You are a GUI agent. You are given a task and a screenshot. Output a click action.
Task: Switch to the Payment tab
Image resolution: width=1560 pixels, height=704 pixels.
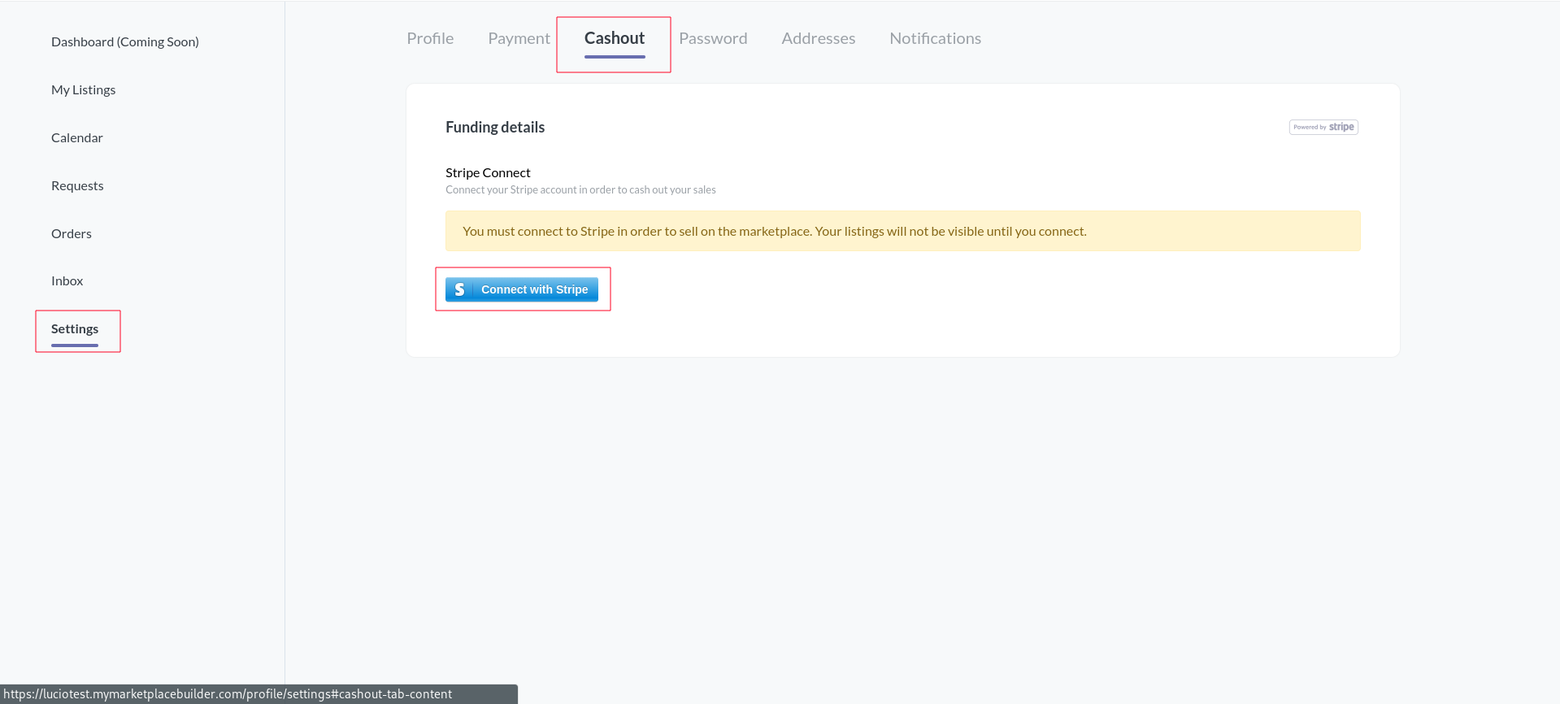point(519,38)
